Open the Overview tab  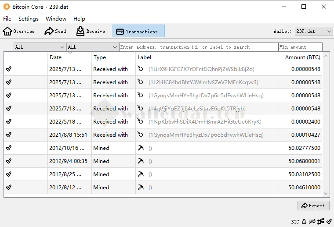19,31
